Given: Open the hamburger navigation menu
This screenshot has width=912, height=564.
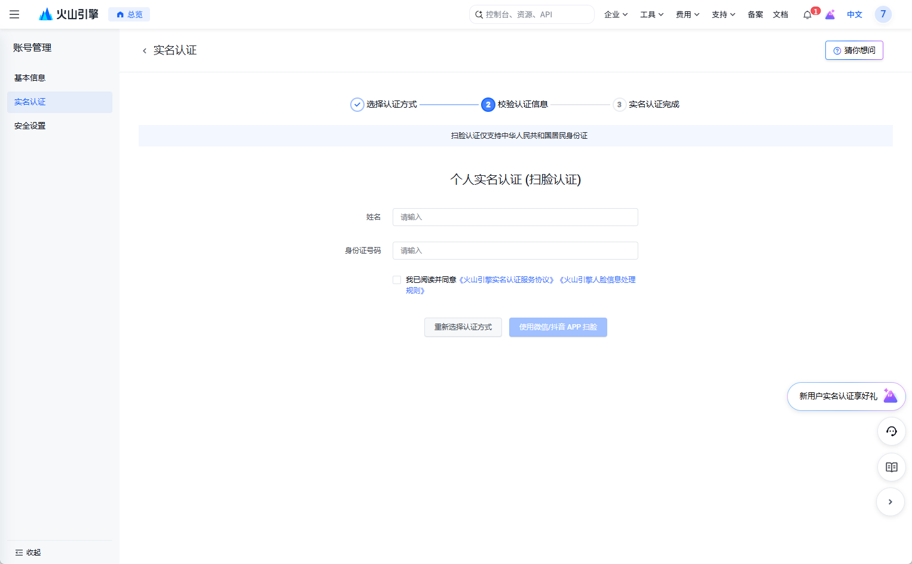Looking at the screenshot, I should tap(14, 14).
